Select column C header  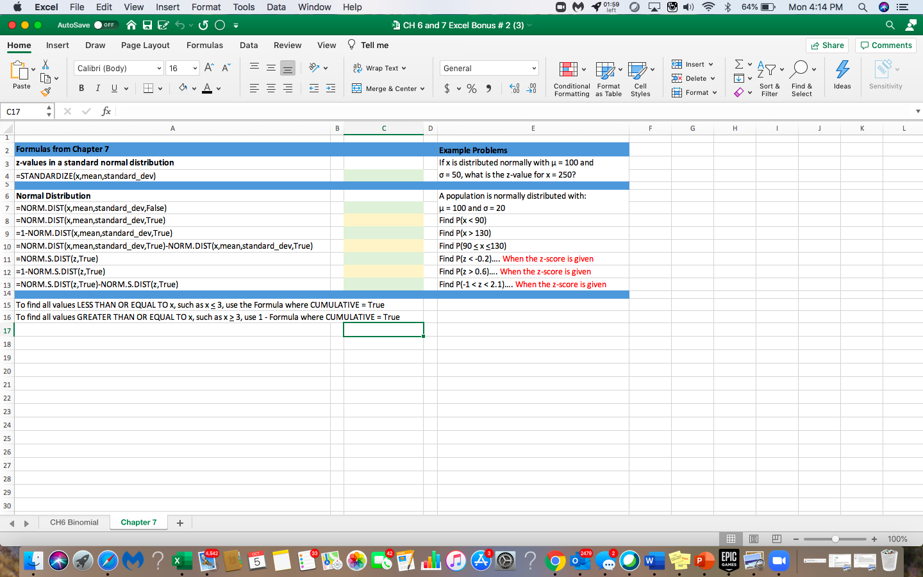(384, 128)
